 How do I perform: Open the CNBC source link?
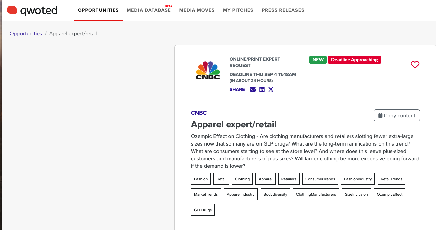199,113
